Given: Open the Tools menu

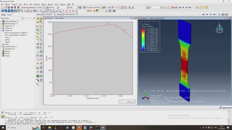Looking at the screenshot, I should click(57, 4).
